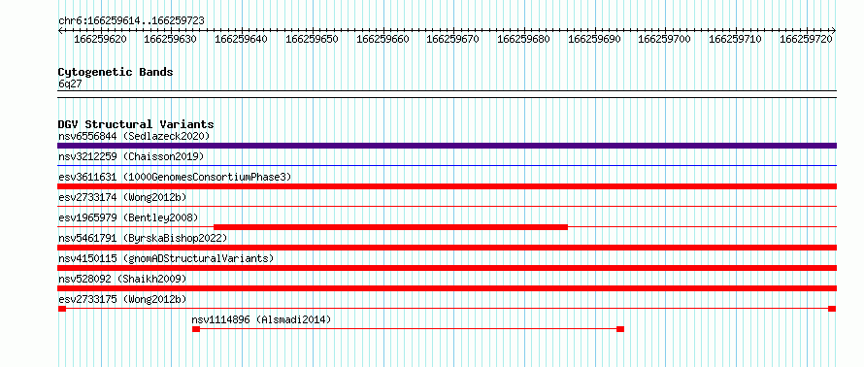Click ruler position 166259690

(x=594, y=39)
